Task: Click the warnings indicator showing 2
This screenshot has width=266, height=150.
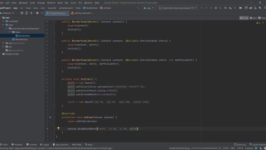Action: pos(258,23)
